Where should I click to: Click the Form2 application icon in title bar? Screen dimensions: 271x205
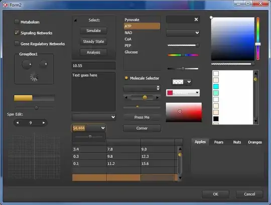[x=6, y=5]
